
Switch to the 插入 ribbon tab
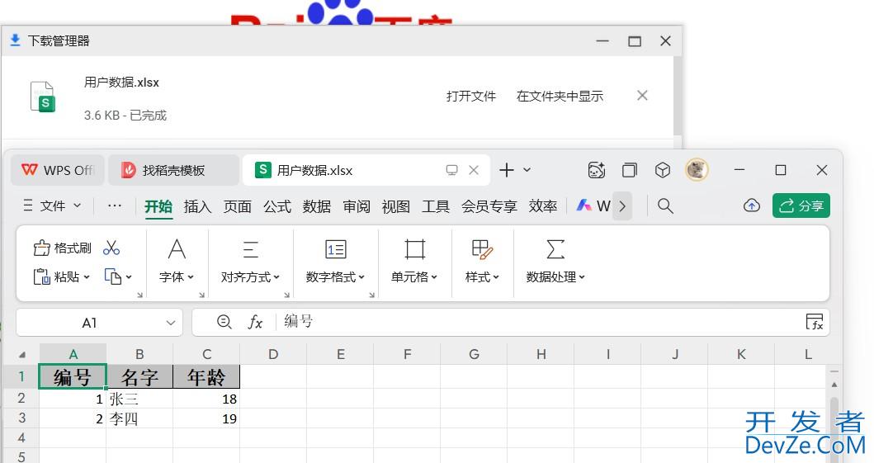(x=197, y=206)
